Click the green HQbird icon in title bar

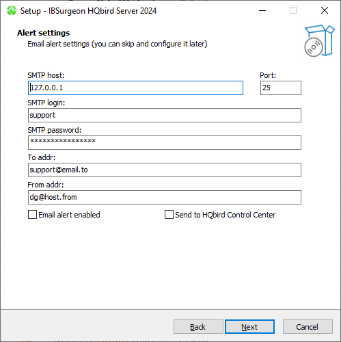(x=12, y=11)
